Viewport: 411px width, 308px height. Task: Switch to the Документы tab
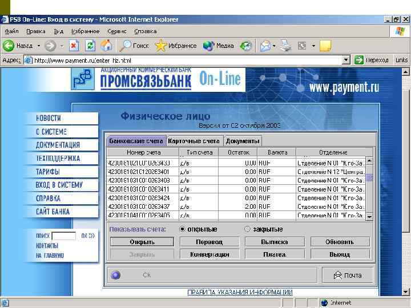pos(243,141)
